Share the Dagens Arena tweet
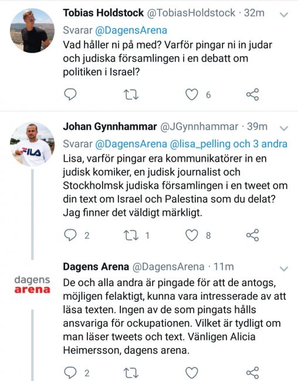The image size is (298, 381). (x=253, y=373)
